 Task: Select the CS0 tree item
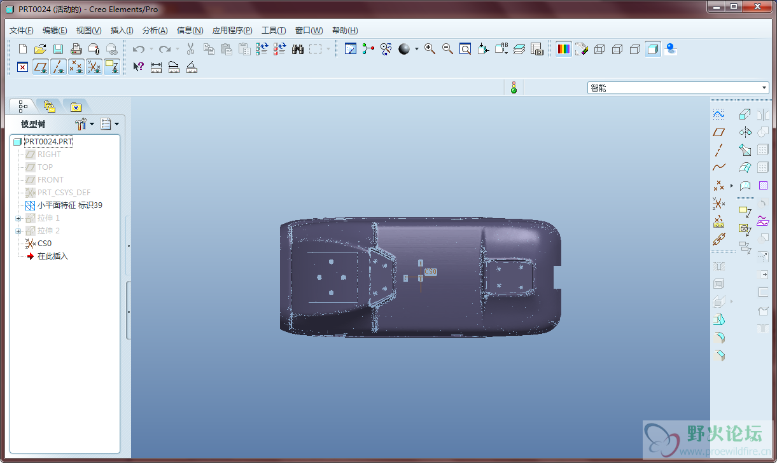45,244
